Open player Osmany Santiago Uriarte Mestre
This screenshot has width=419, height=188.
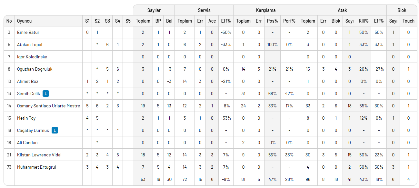[48, 106]
